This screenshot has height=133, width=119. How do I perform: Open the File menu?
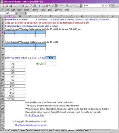pos(7,10)
